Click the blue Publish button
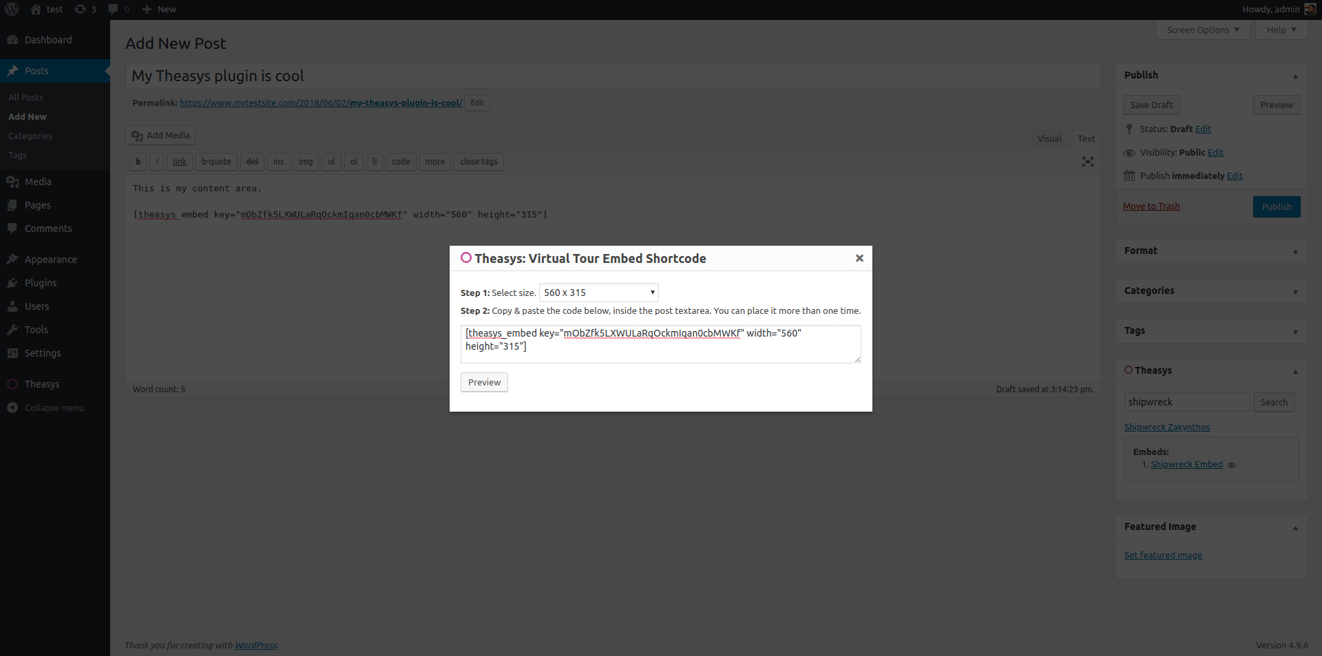 click(1277, 207)
